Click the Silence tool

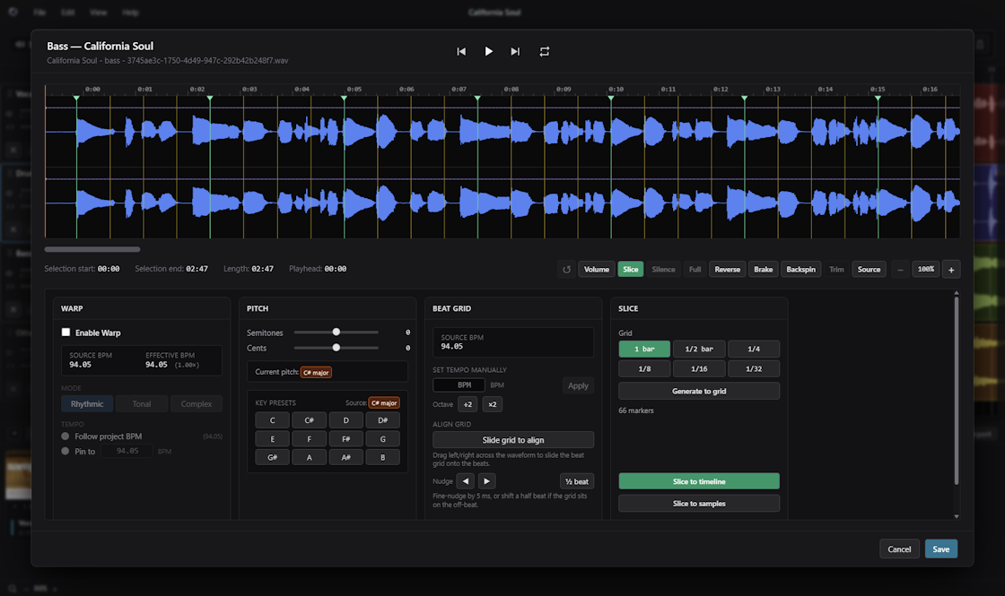663,270
